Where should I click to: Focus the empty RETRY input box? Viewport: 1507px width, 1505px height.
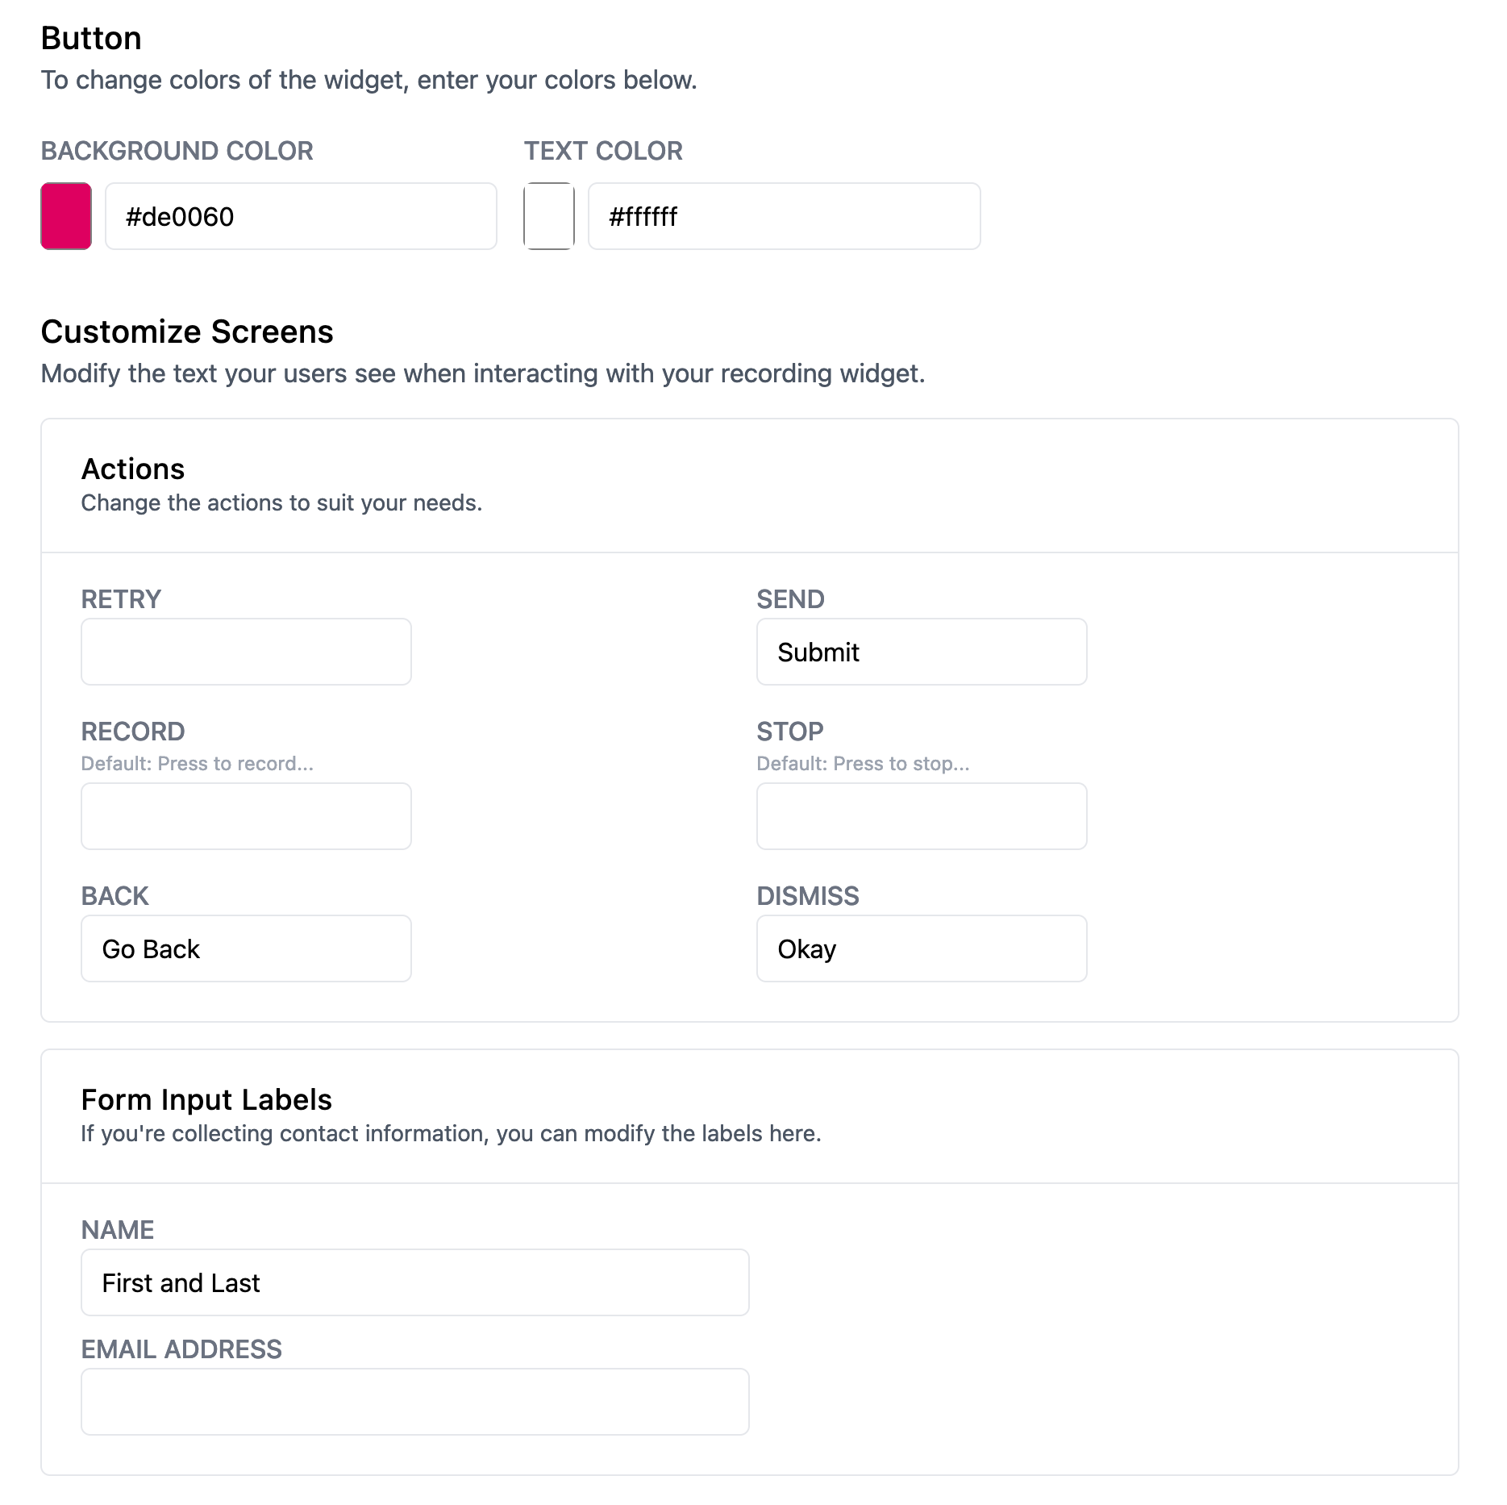point(246,652)
